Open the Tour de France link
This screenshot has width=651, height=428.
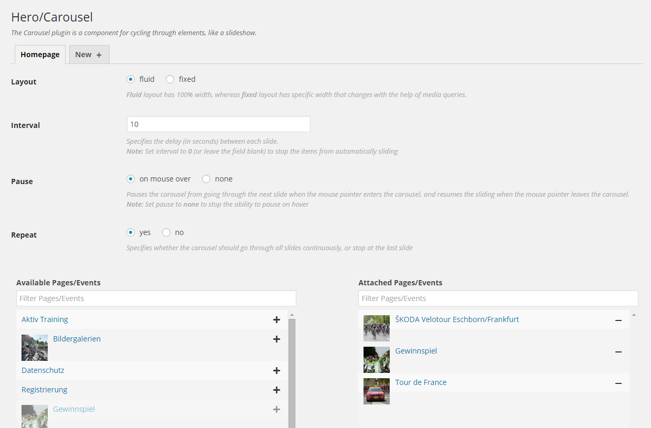421,382
